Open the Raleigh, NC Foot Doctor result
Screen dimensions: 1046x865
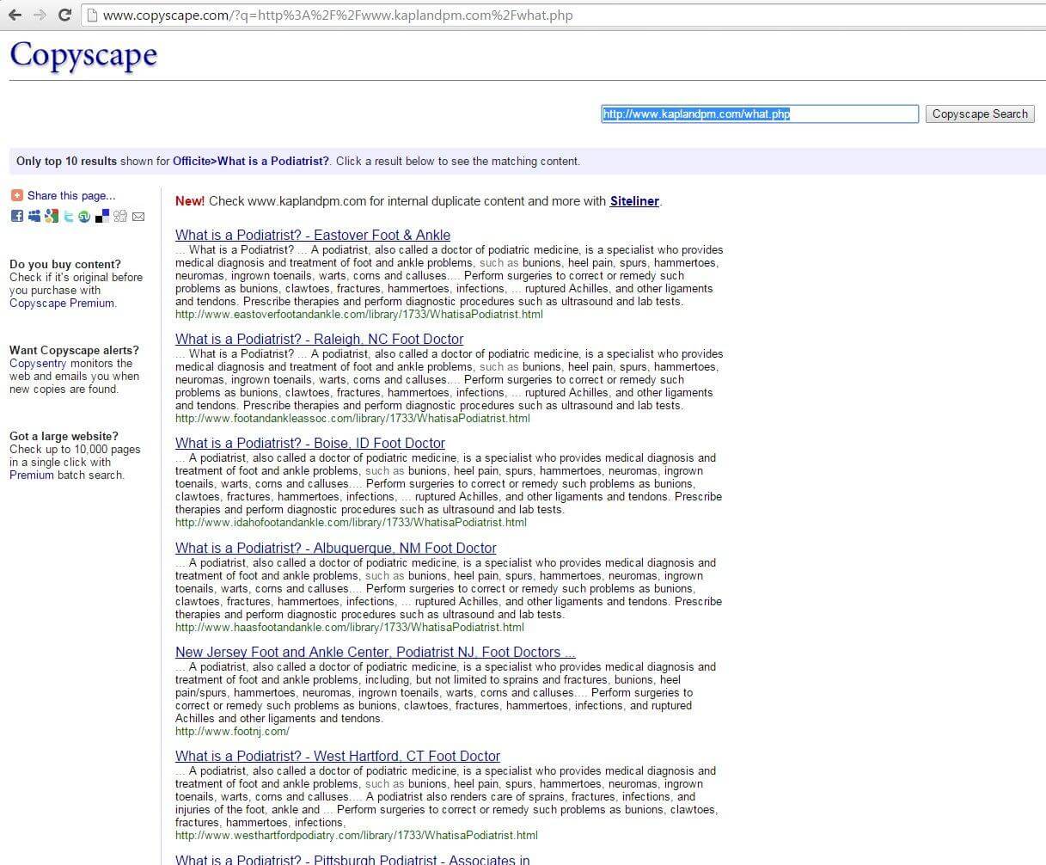[x=319, y=339]
